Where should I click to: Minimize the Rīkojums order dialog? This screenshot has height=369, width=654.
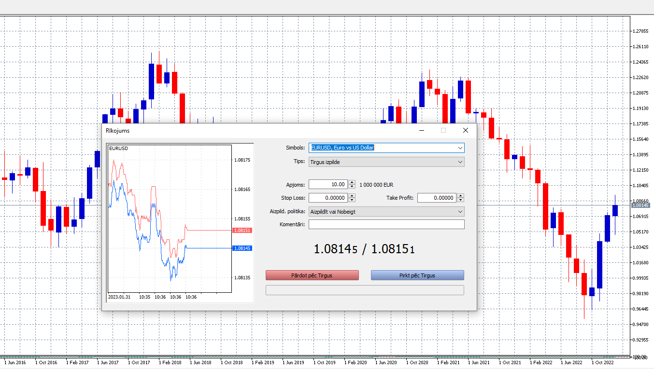coord(422,130)
